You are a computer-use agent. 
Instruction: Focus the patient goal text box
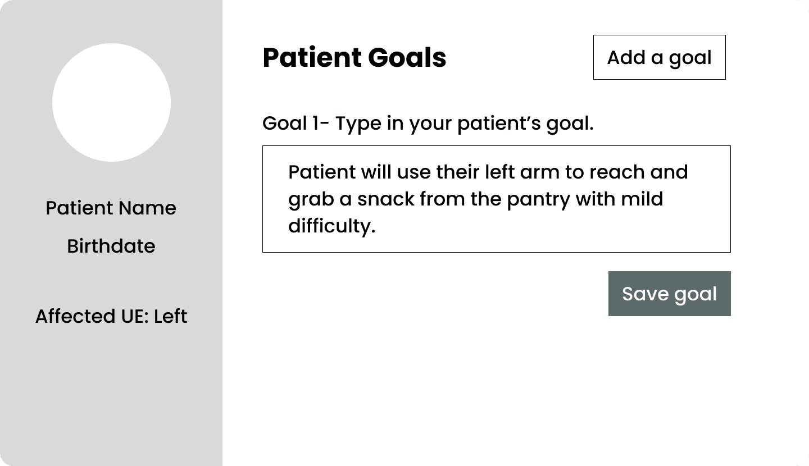click(496, 199)
